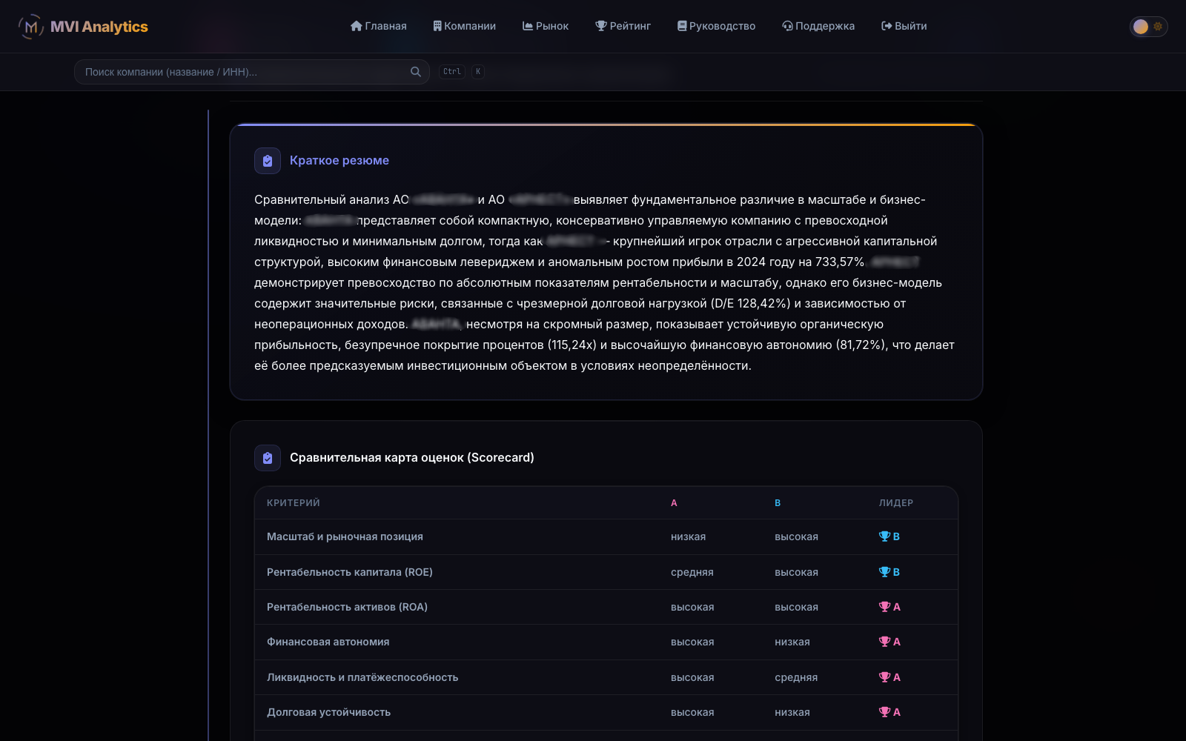This screenshot has width=1186, height=741.
Task: Click the Финансовая автономия row label
Action: (328, 642)
